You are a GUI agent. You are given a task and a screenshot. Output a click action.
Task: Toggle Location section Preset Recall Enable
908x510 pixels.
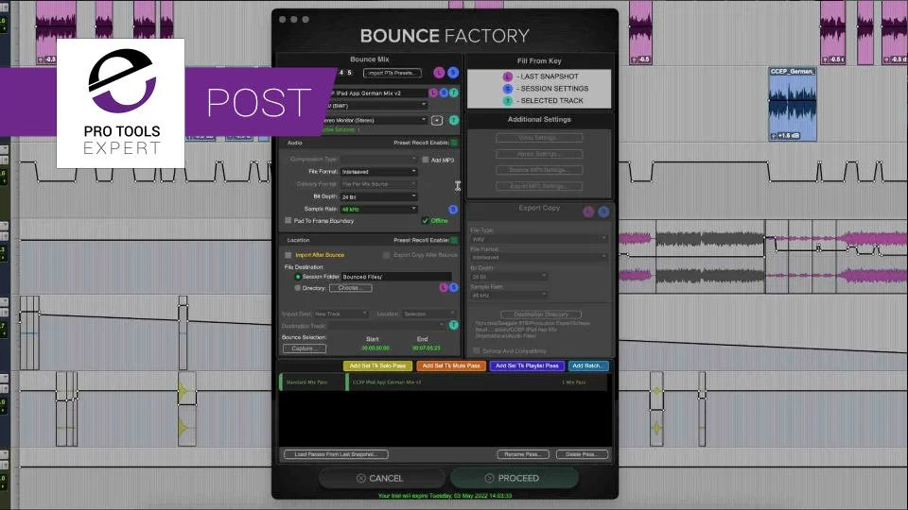455,240
